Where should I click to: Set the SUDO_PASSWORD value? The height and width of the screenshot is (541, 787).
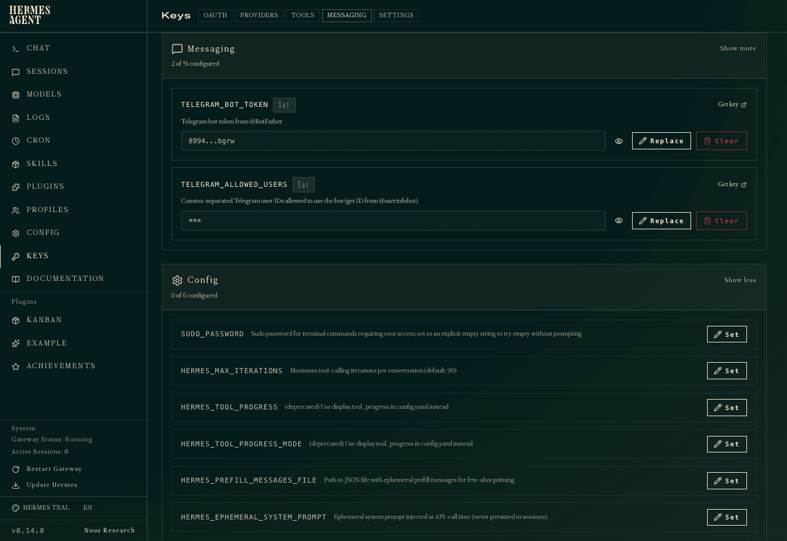[727, 334]
